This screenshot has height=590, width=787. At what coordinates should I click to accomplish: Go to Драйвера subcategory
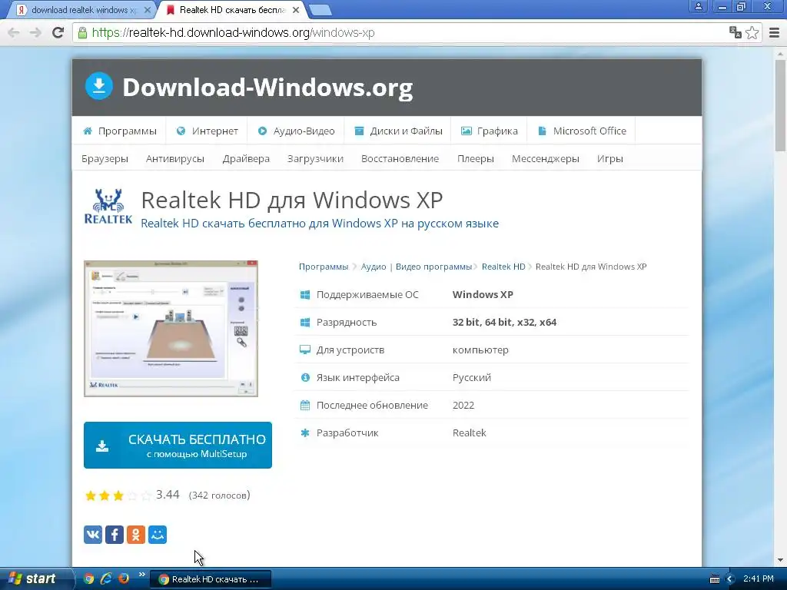coord(246,158)
